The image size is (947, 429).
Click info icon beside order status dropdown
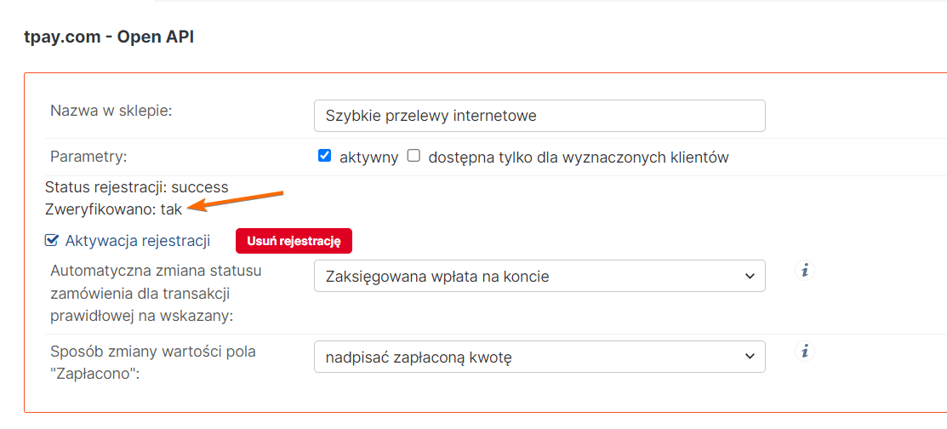805,271
